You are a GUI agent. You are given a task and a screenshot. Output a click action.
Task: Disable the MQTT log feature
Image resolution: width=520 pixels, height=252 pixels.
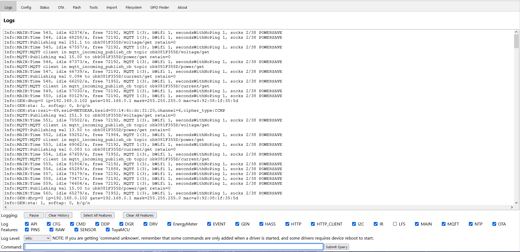[444, 224]
